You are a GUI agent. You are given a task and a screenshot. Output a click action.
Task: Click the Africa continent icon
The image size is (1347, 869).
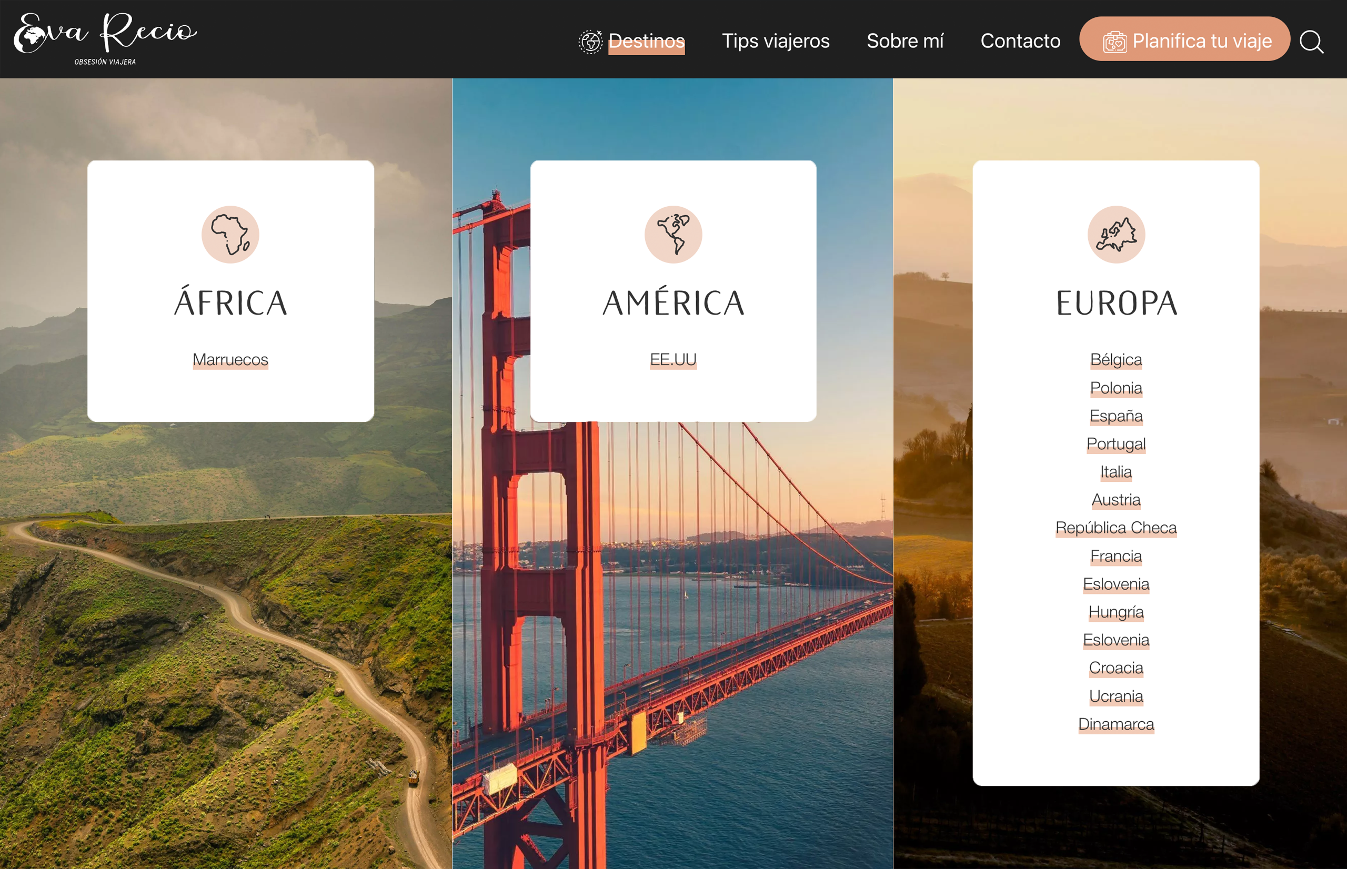point(230,234)
